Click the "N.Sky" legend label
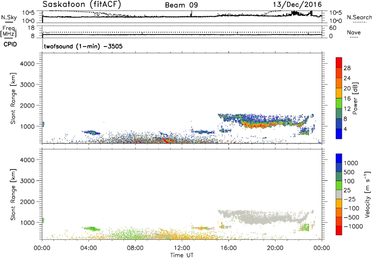Viewport: 372px width, 258px height. [x=9, y=17]
